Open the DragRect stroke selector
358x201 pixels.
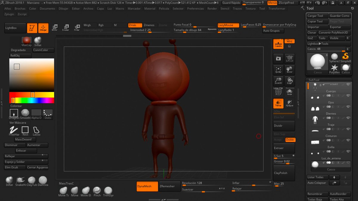(x=14, y=114)
